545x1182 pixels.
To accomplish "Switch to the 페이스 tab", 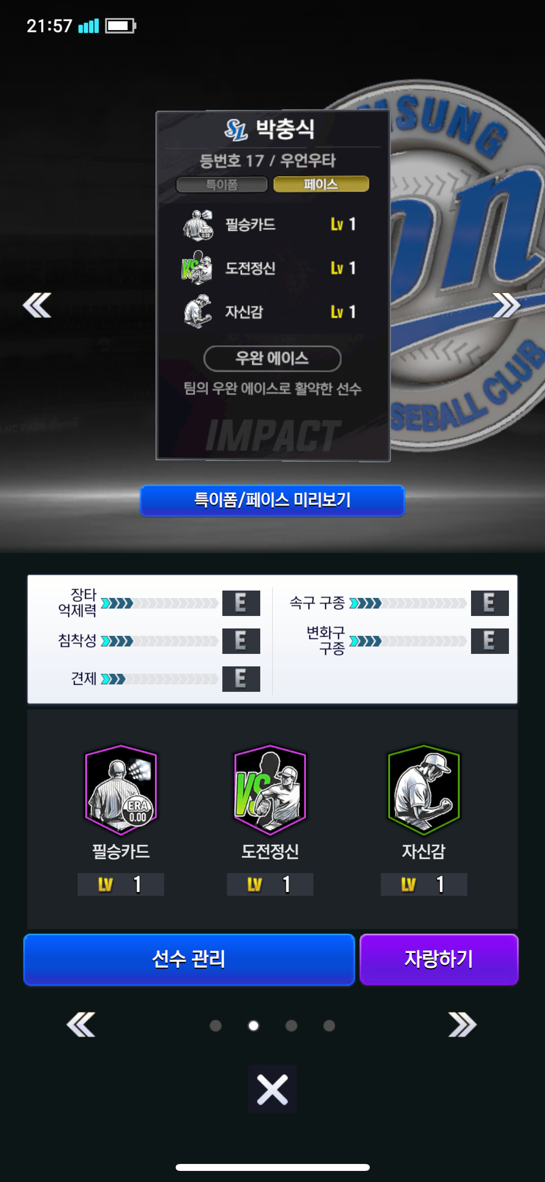I will tap(321, 184).
